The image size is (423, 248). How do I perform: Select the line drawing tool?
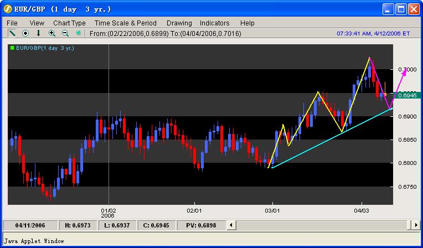(12, 33)
